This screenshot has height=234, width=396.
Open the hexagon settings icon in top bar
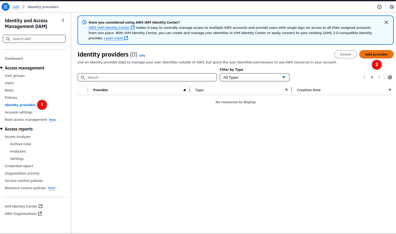coord(392,7)
